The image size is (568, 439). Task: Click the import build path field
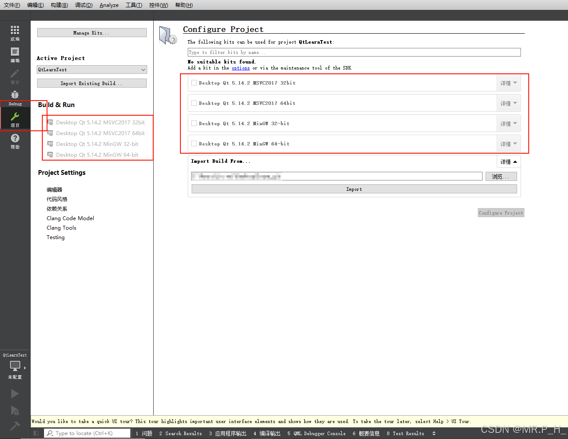(x=337, y=176)
